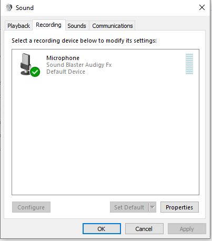Close the Sound dialog window
The image size is (212, 241).
coord(202,7)
